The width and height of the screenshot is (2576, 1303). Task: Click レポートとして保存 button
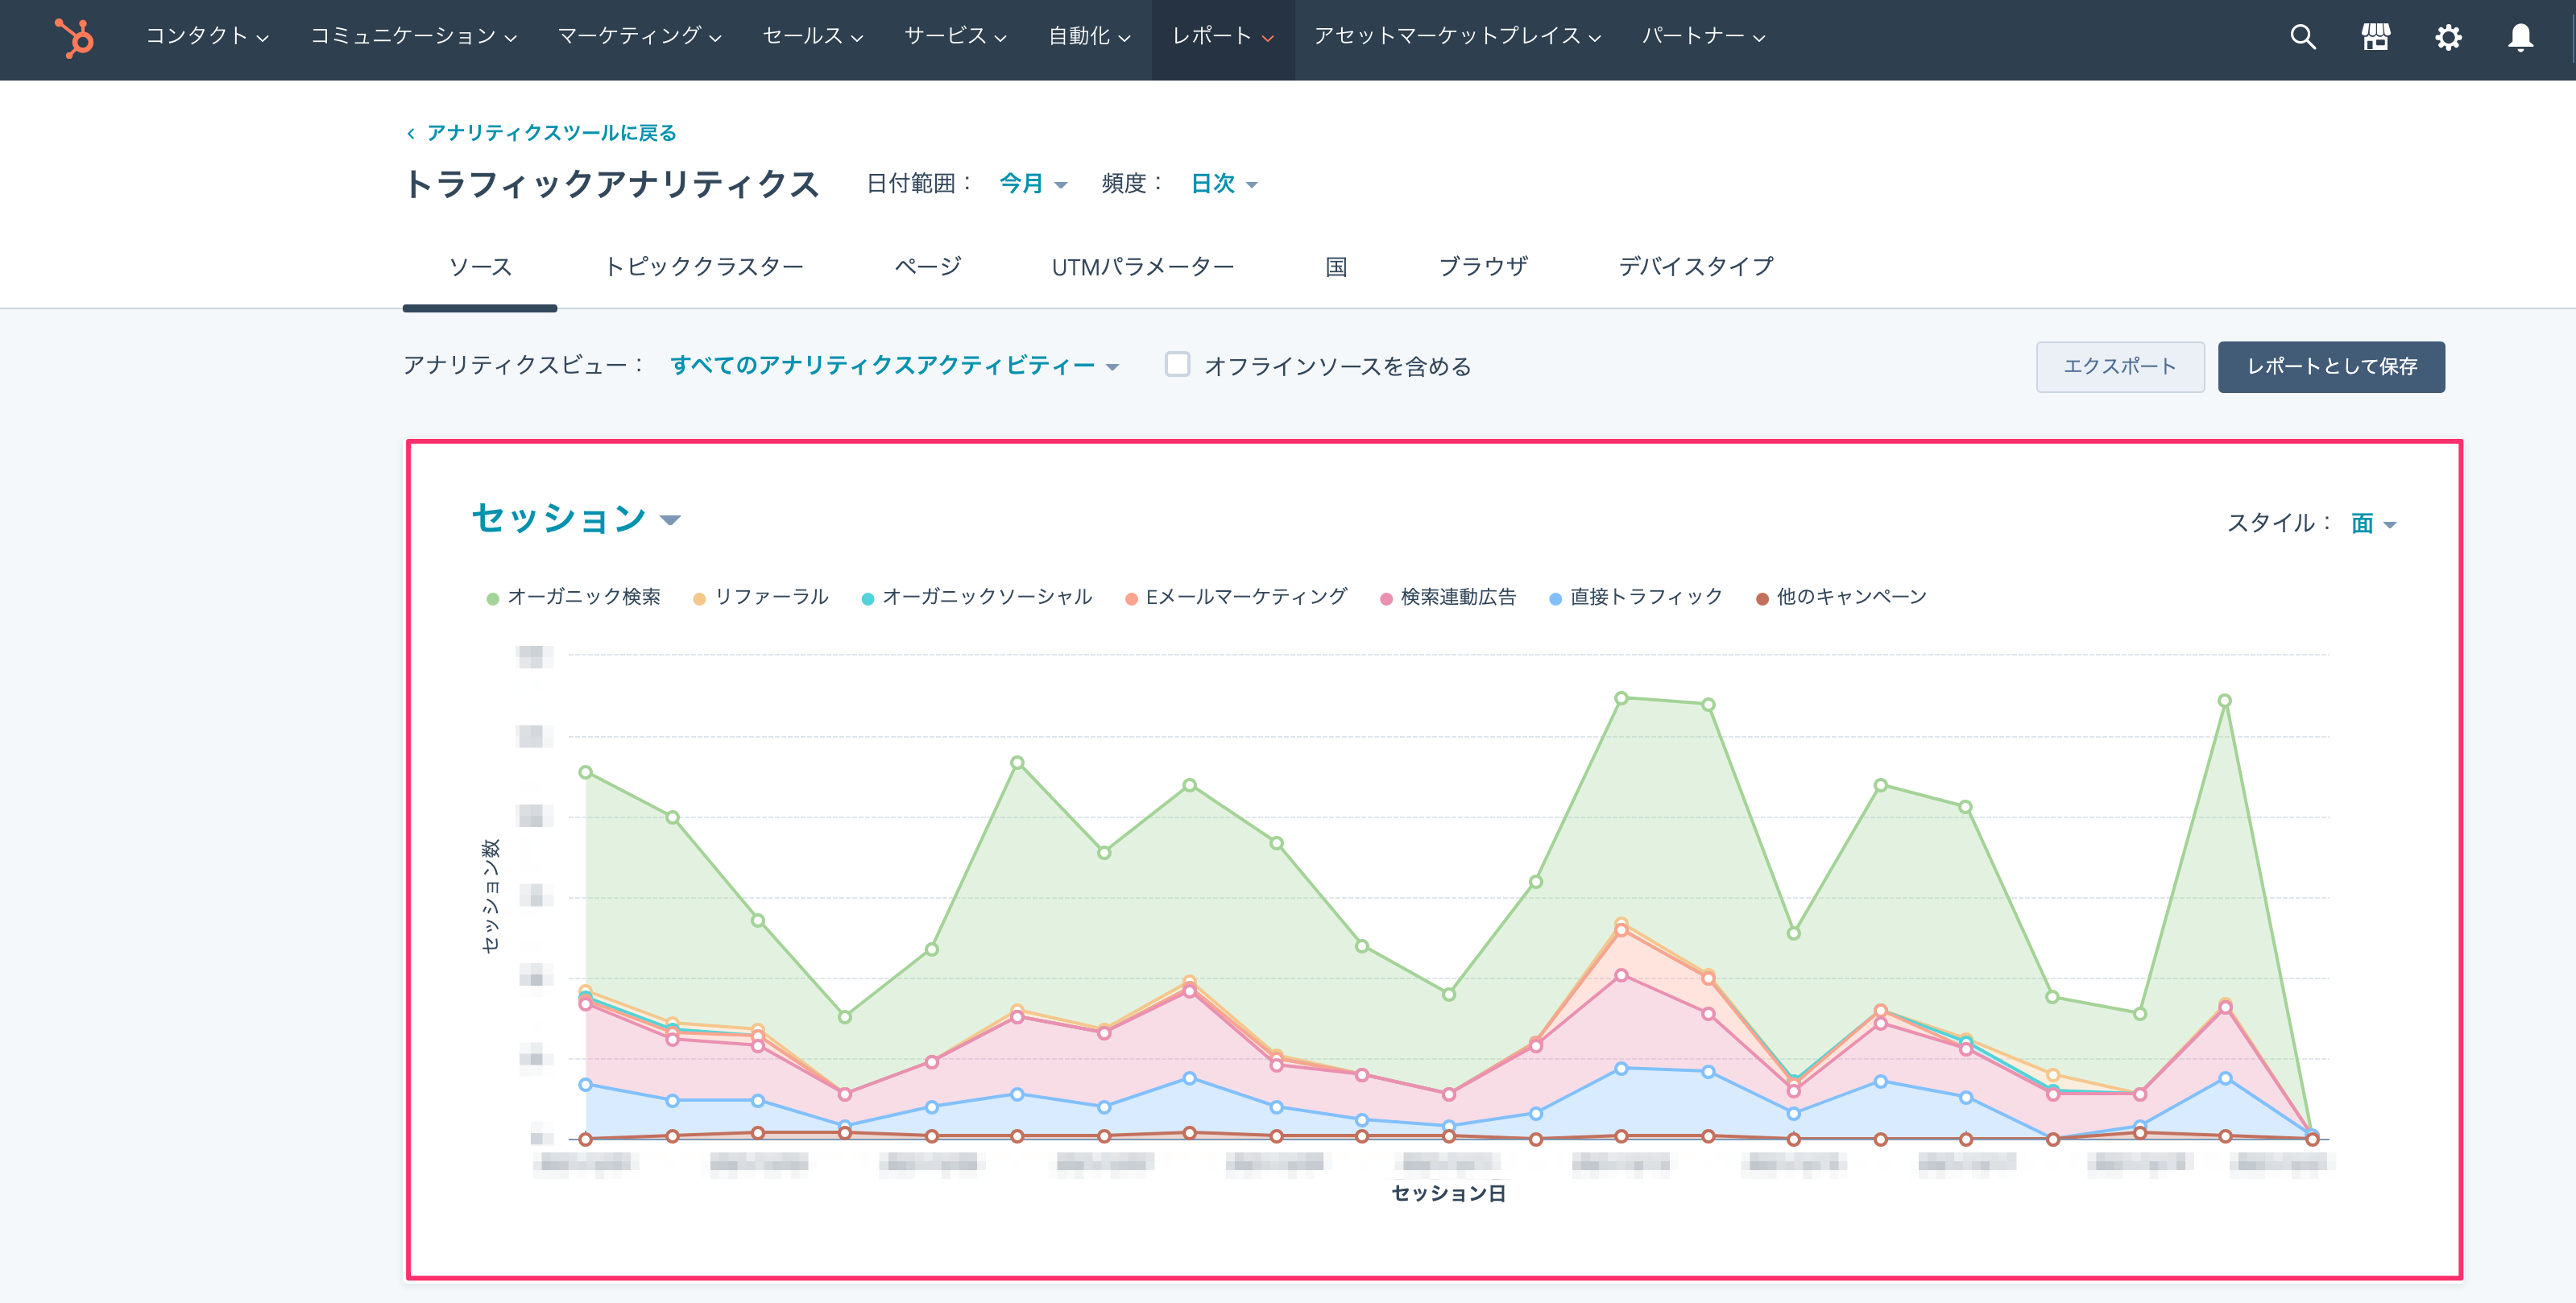(2331, 367)
